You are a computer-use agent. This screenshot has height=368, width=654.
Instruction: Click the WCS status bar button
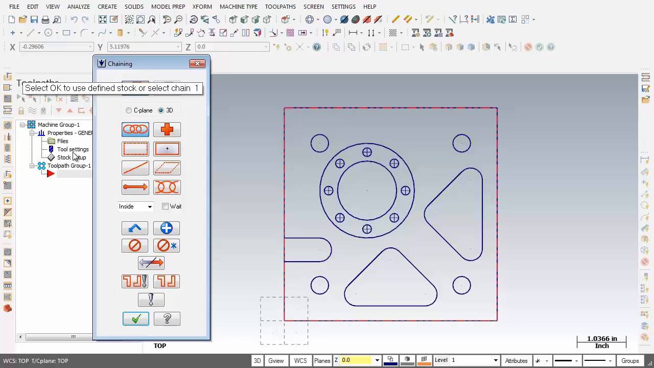tap(300, 360)
